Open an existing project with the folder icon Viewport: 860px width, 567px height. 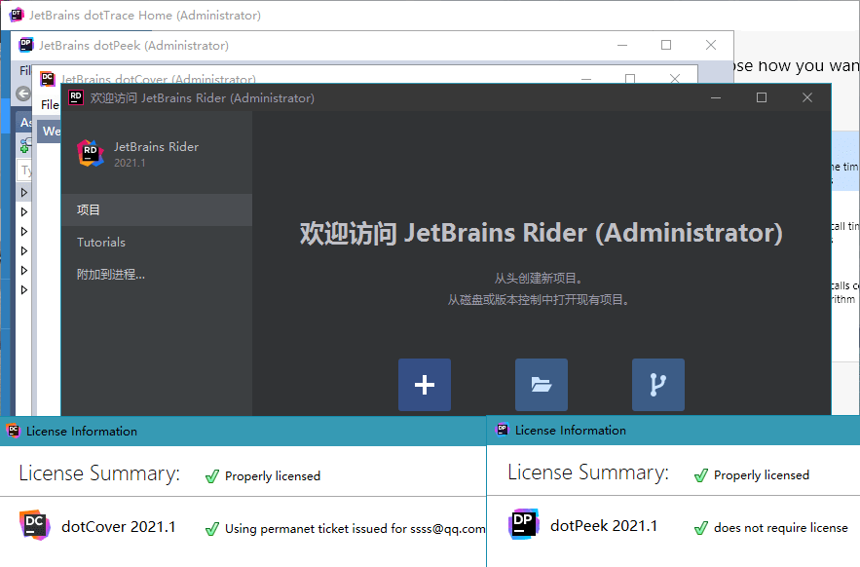pos(542,385)
